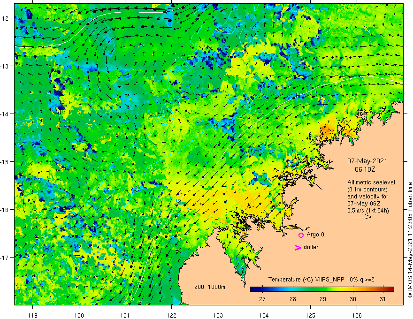Click the 'Temperature (°C) VIIRS_NPP 10% ql>=2' title

[x=321, y=280]
